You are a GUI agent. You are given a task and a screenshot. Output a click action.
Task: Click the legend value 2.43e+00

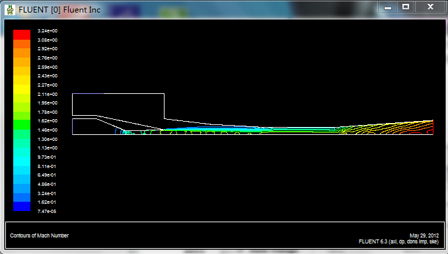[x=48, y=76]
